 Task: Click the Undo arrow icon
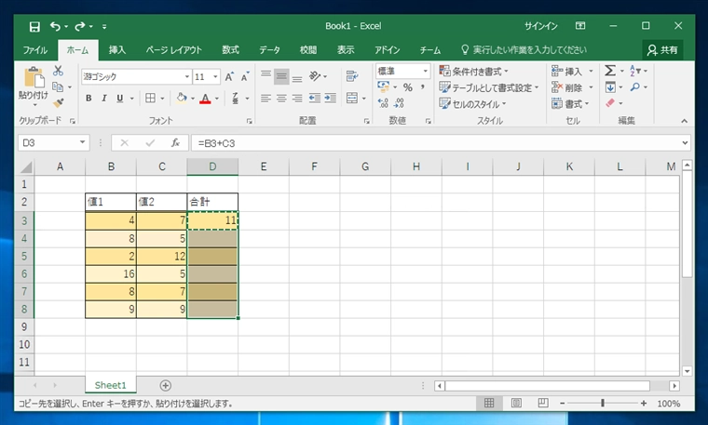[x=55, y=27]
